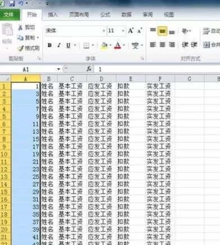The image size is (220, 245).
Task: Open the fill color dropdown arrow
Action: click(x=111, y=45)
